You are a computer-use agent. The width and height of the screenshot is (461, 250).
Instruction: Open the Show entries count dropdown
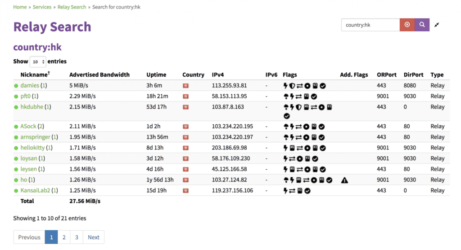tap(38, 61)
